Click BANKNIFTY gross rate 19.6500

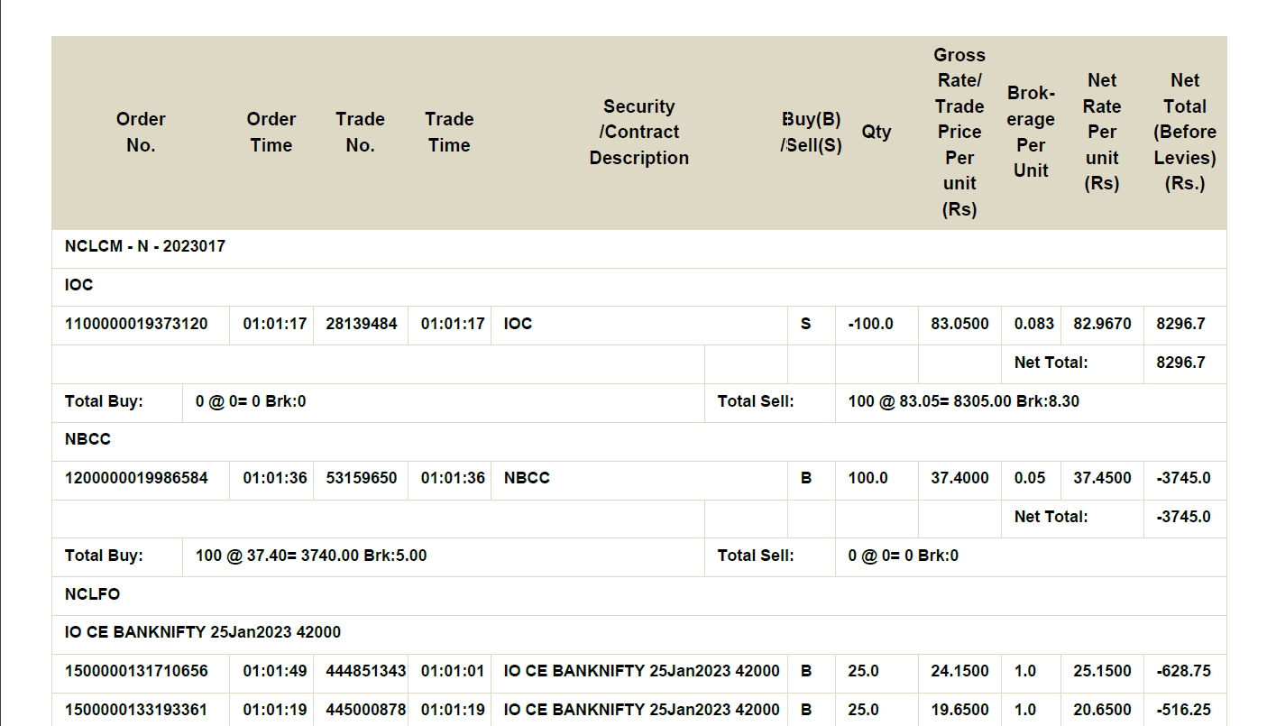pyautogui.click(x=959, y=710)
